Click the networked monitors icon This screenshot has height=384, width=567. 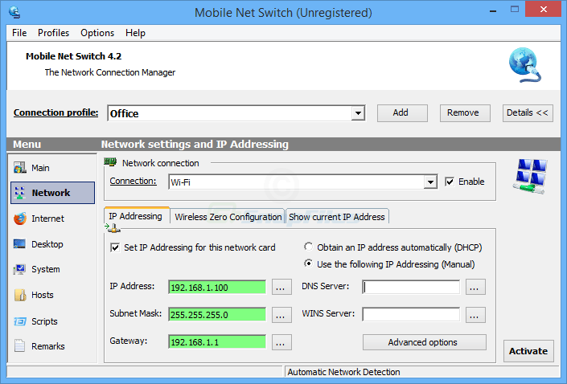click(530, 176)
